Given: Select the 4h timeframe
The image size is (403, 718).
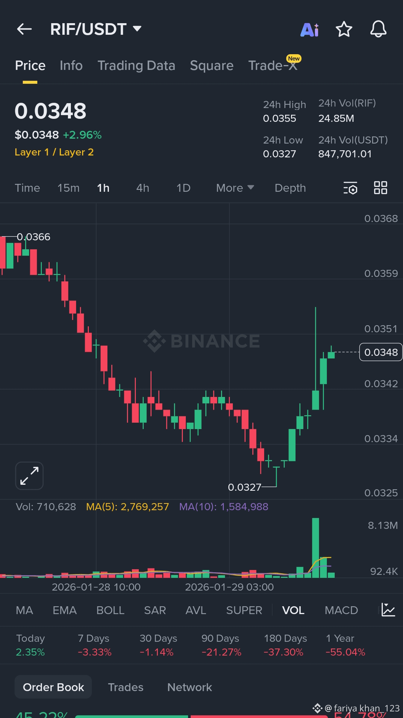Looking at the screenshot, I should pyautogui.click(x=143, y=188).
